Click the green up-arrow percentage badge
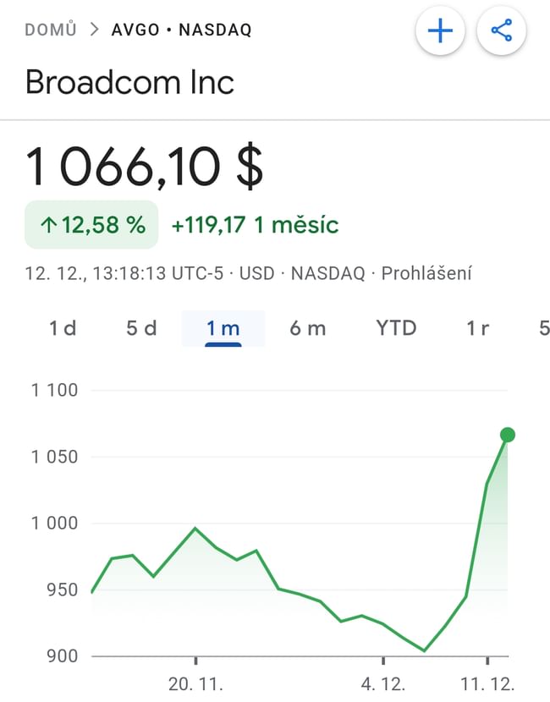This screenshot has height=702, width=550. tap(91, 225)
